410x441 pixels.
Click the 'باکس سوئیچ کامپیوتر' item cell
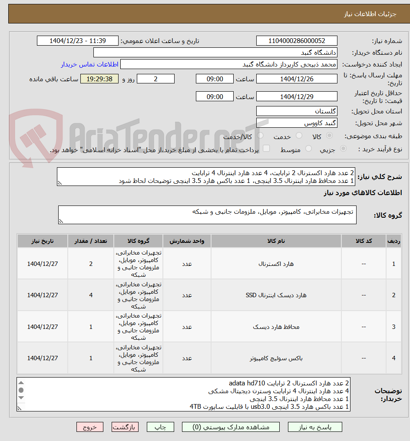click(276, 358)
